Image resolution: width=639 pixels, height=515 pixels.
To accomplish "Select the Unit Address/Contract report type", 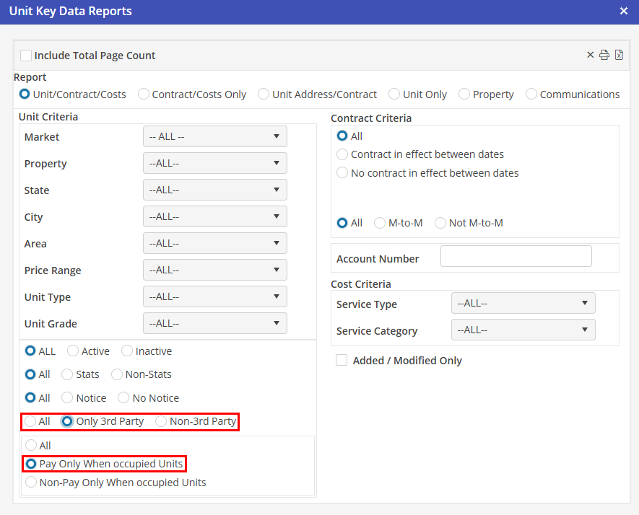I will (x=264, y=94).
